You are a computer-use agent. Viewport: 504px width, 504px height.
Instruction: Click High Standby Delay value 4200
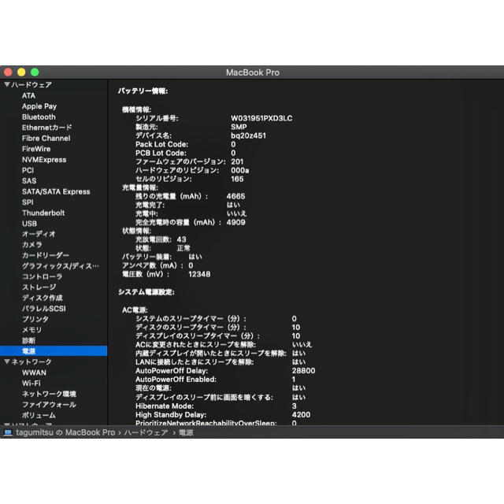[301, 415]
